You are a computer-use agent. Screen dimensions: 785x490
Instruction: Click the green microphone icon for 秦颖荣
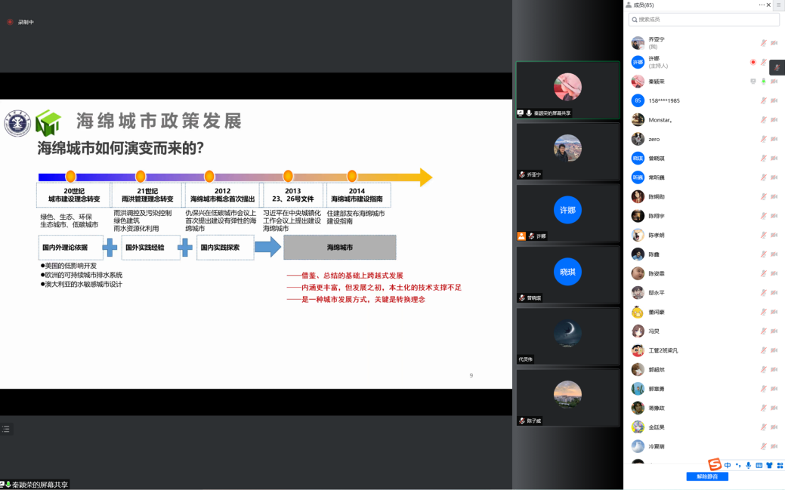[763, 81]
